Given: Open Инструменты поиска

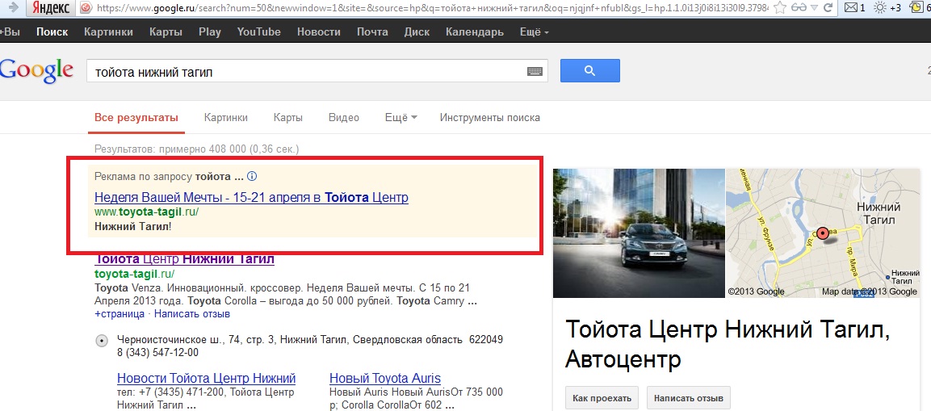Looking at the screenshot, I should pos(490,118).
